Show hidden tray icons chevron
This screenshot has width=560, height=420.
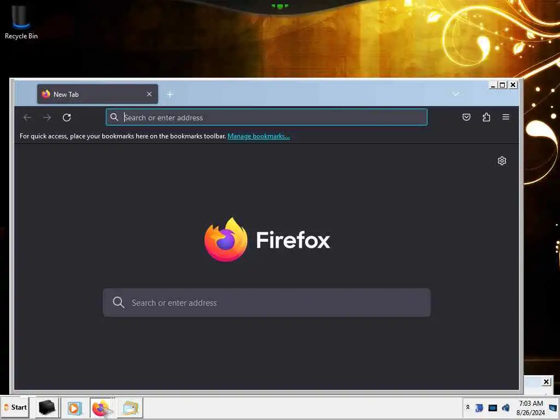tap(468, 407)
